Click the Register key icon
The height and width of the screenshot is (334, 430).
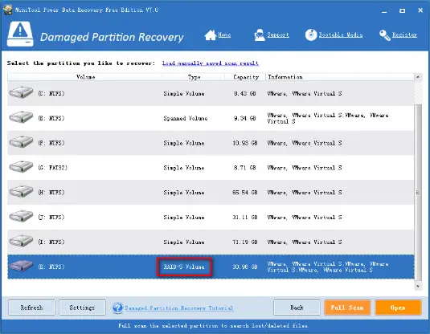point(385,35)
